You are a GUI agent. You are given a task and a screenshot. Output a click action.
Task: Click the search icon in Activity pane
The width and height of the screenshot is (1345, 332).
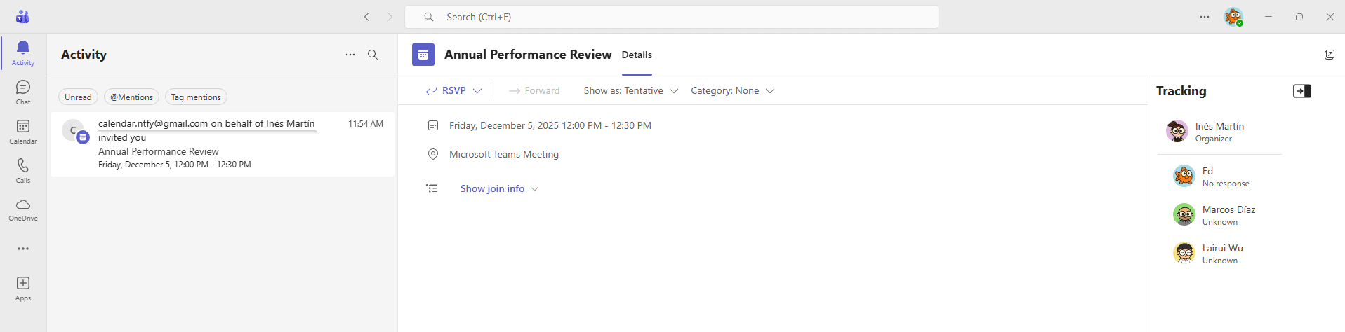(373, 55)
